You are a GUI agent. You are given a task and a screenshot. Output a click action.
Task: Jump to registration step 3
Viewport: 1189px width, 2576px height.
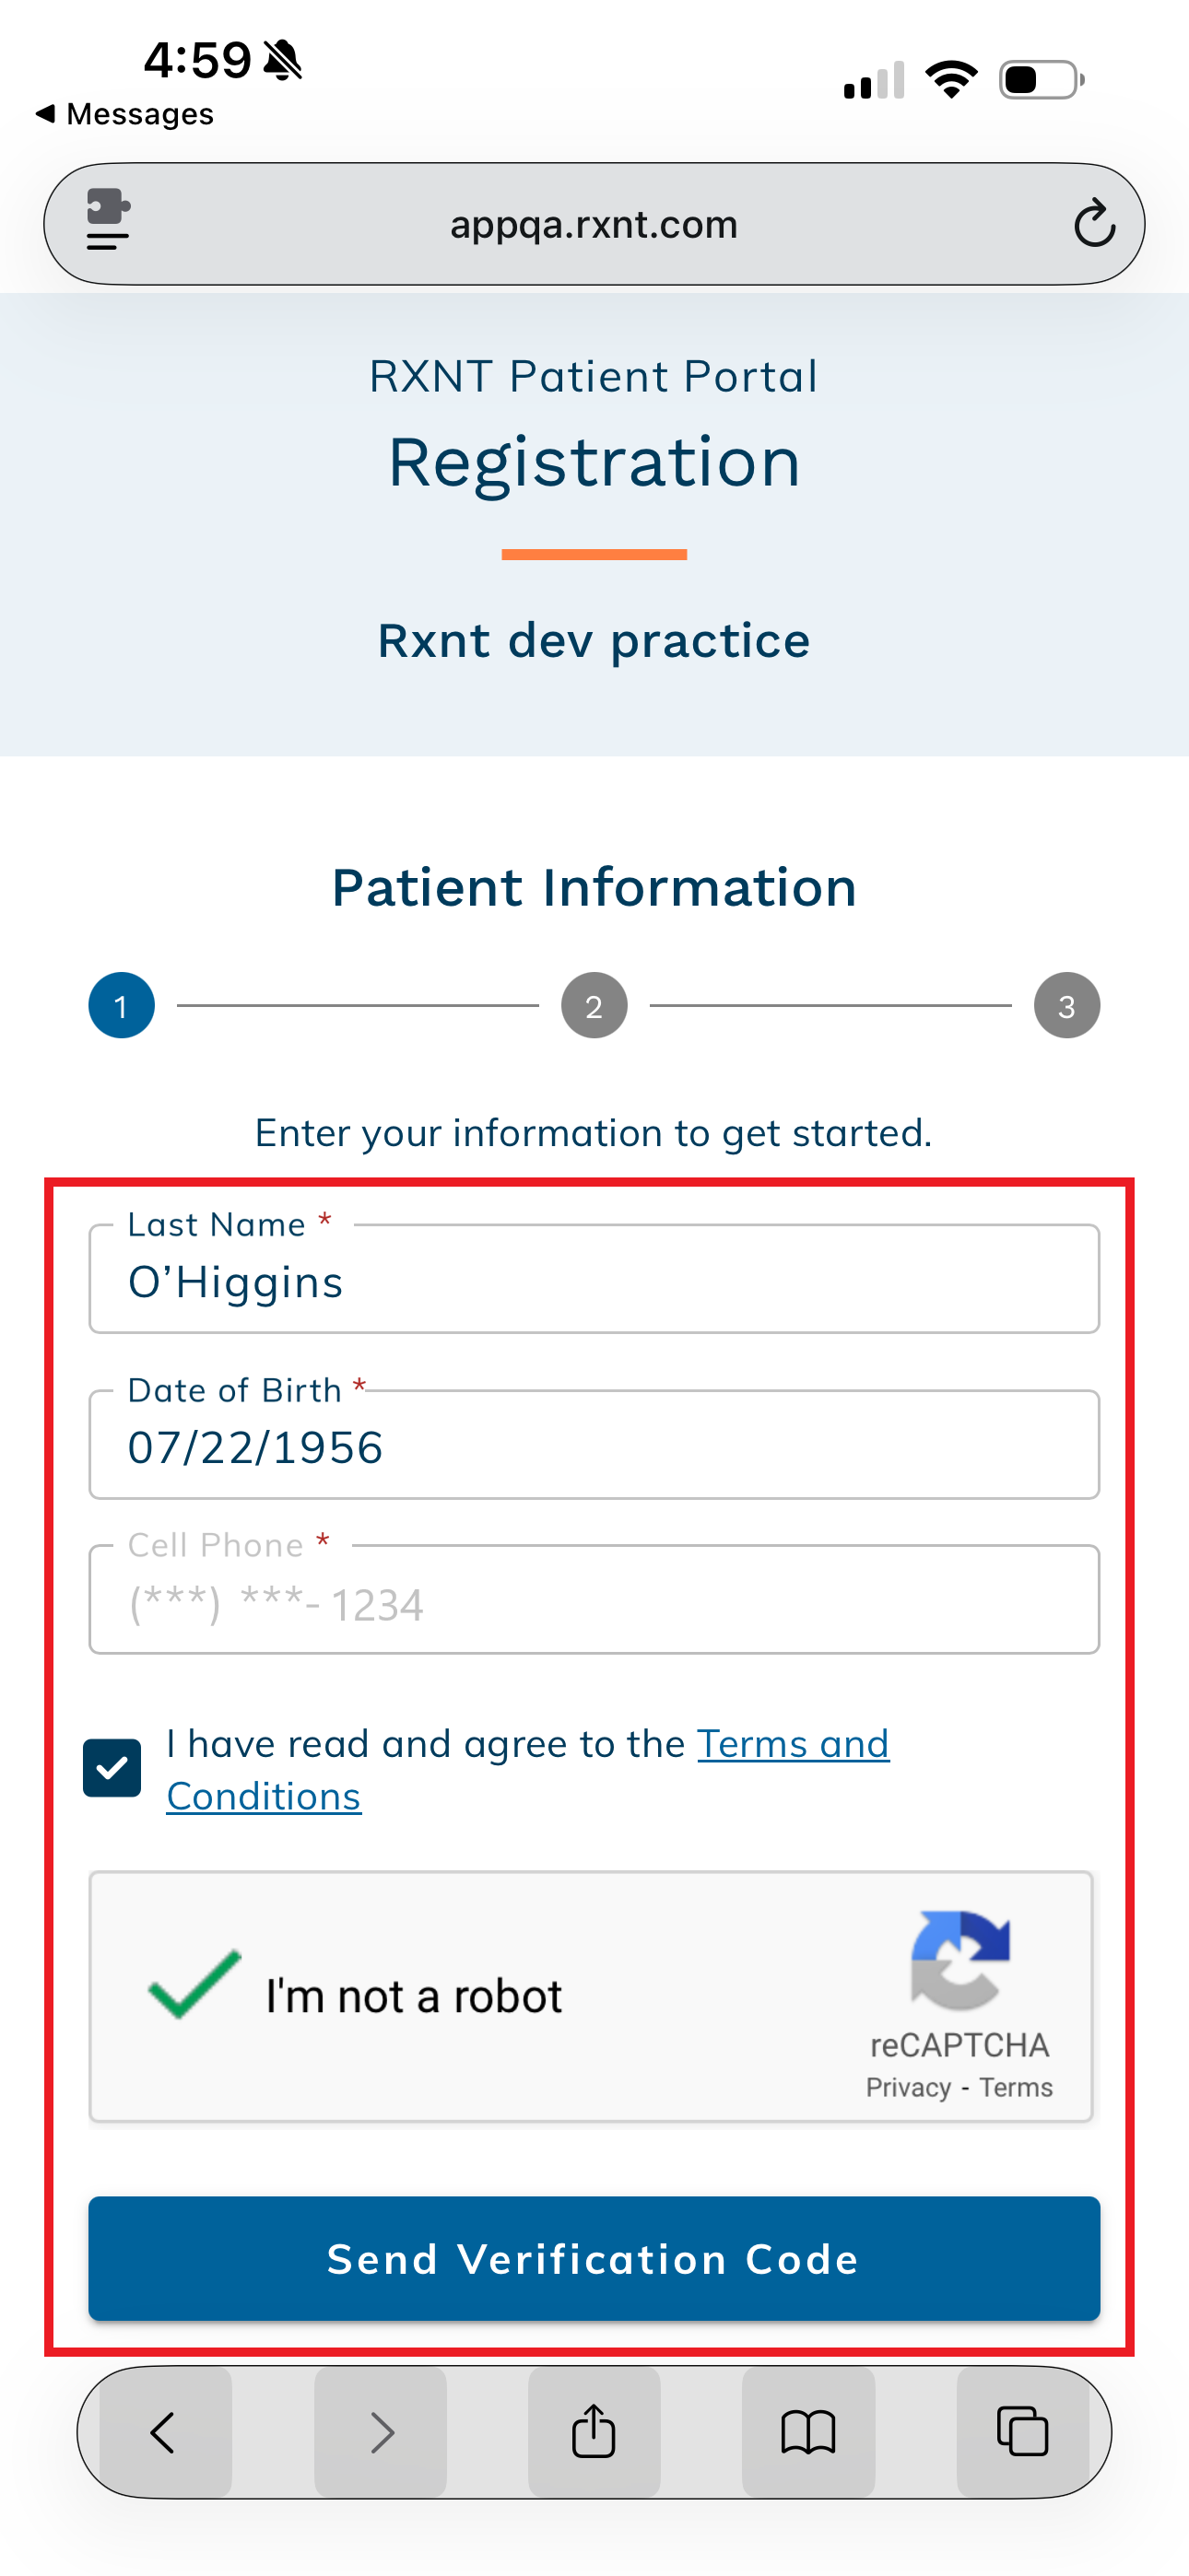pyautogui.click(x=1065, y=1006)
